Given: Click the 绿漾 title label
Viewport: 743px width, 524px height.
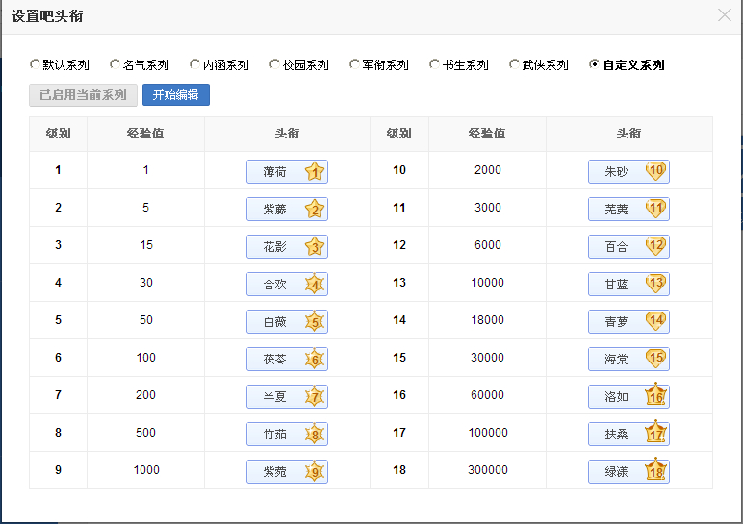Looking at the screenshot, I should (x=616, y=471).
